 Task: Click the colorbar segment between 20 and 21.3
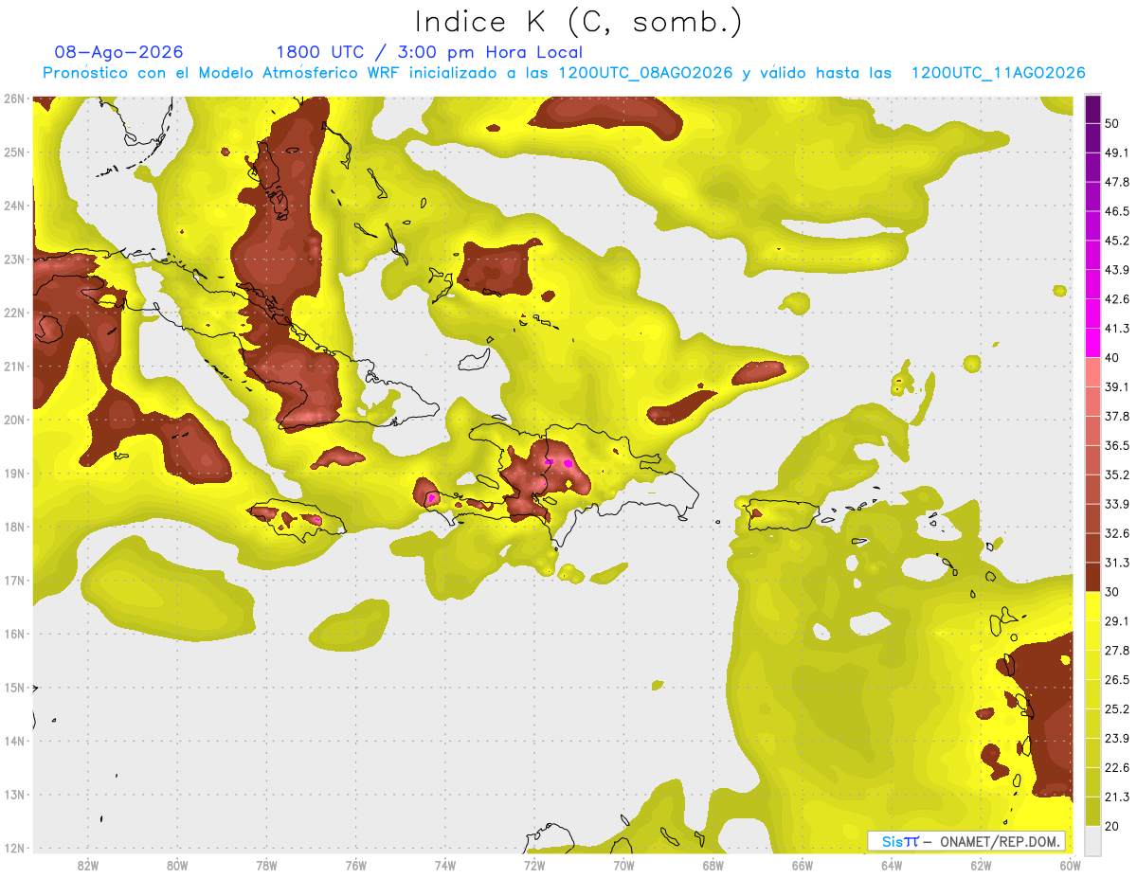(x=1092, y=810)
